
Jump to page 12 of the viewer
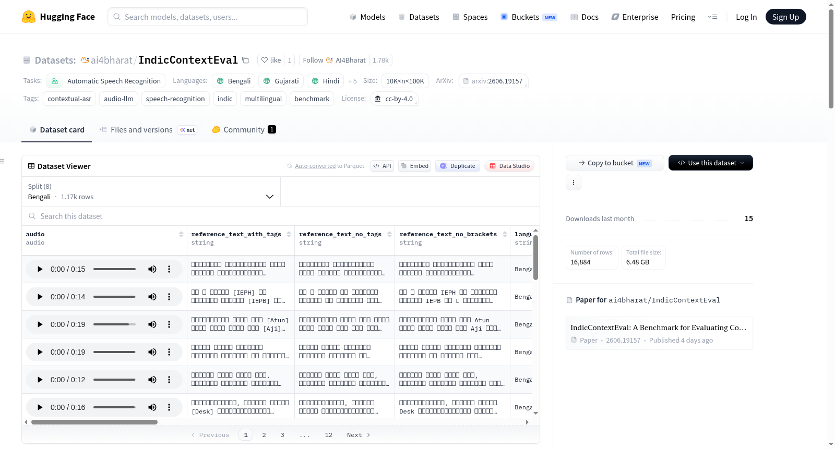329,435
